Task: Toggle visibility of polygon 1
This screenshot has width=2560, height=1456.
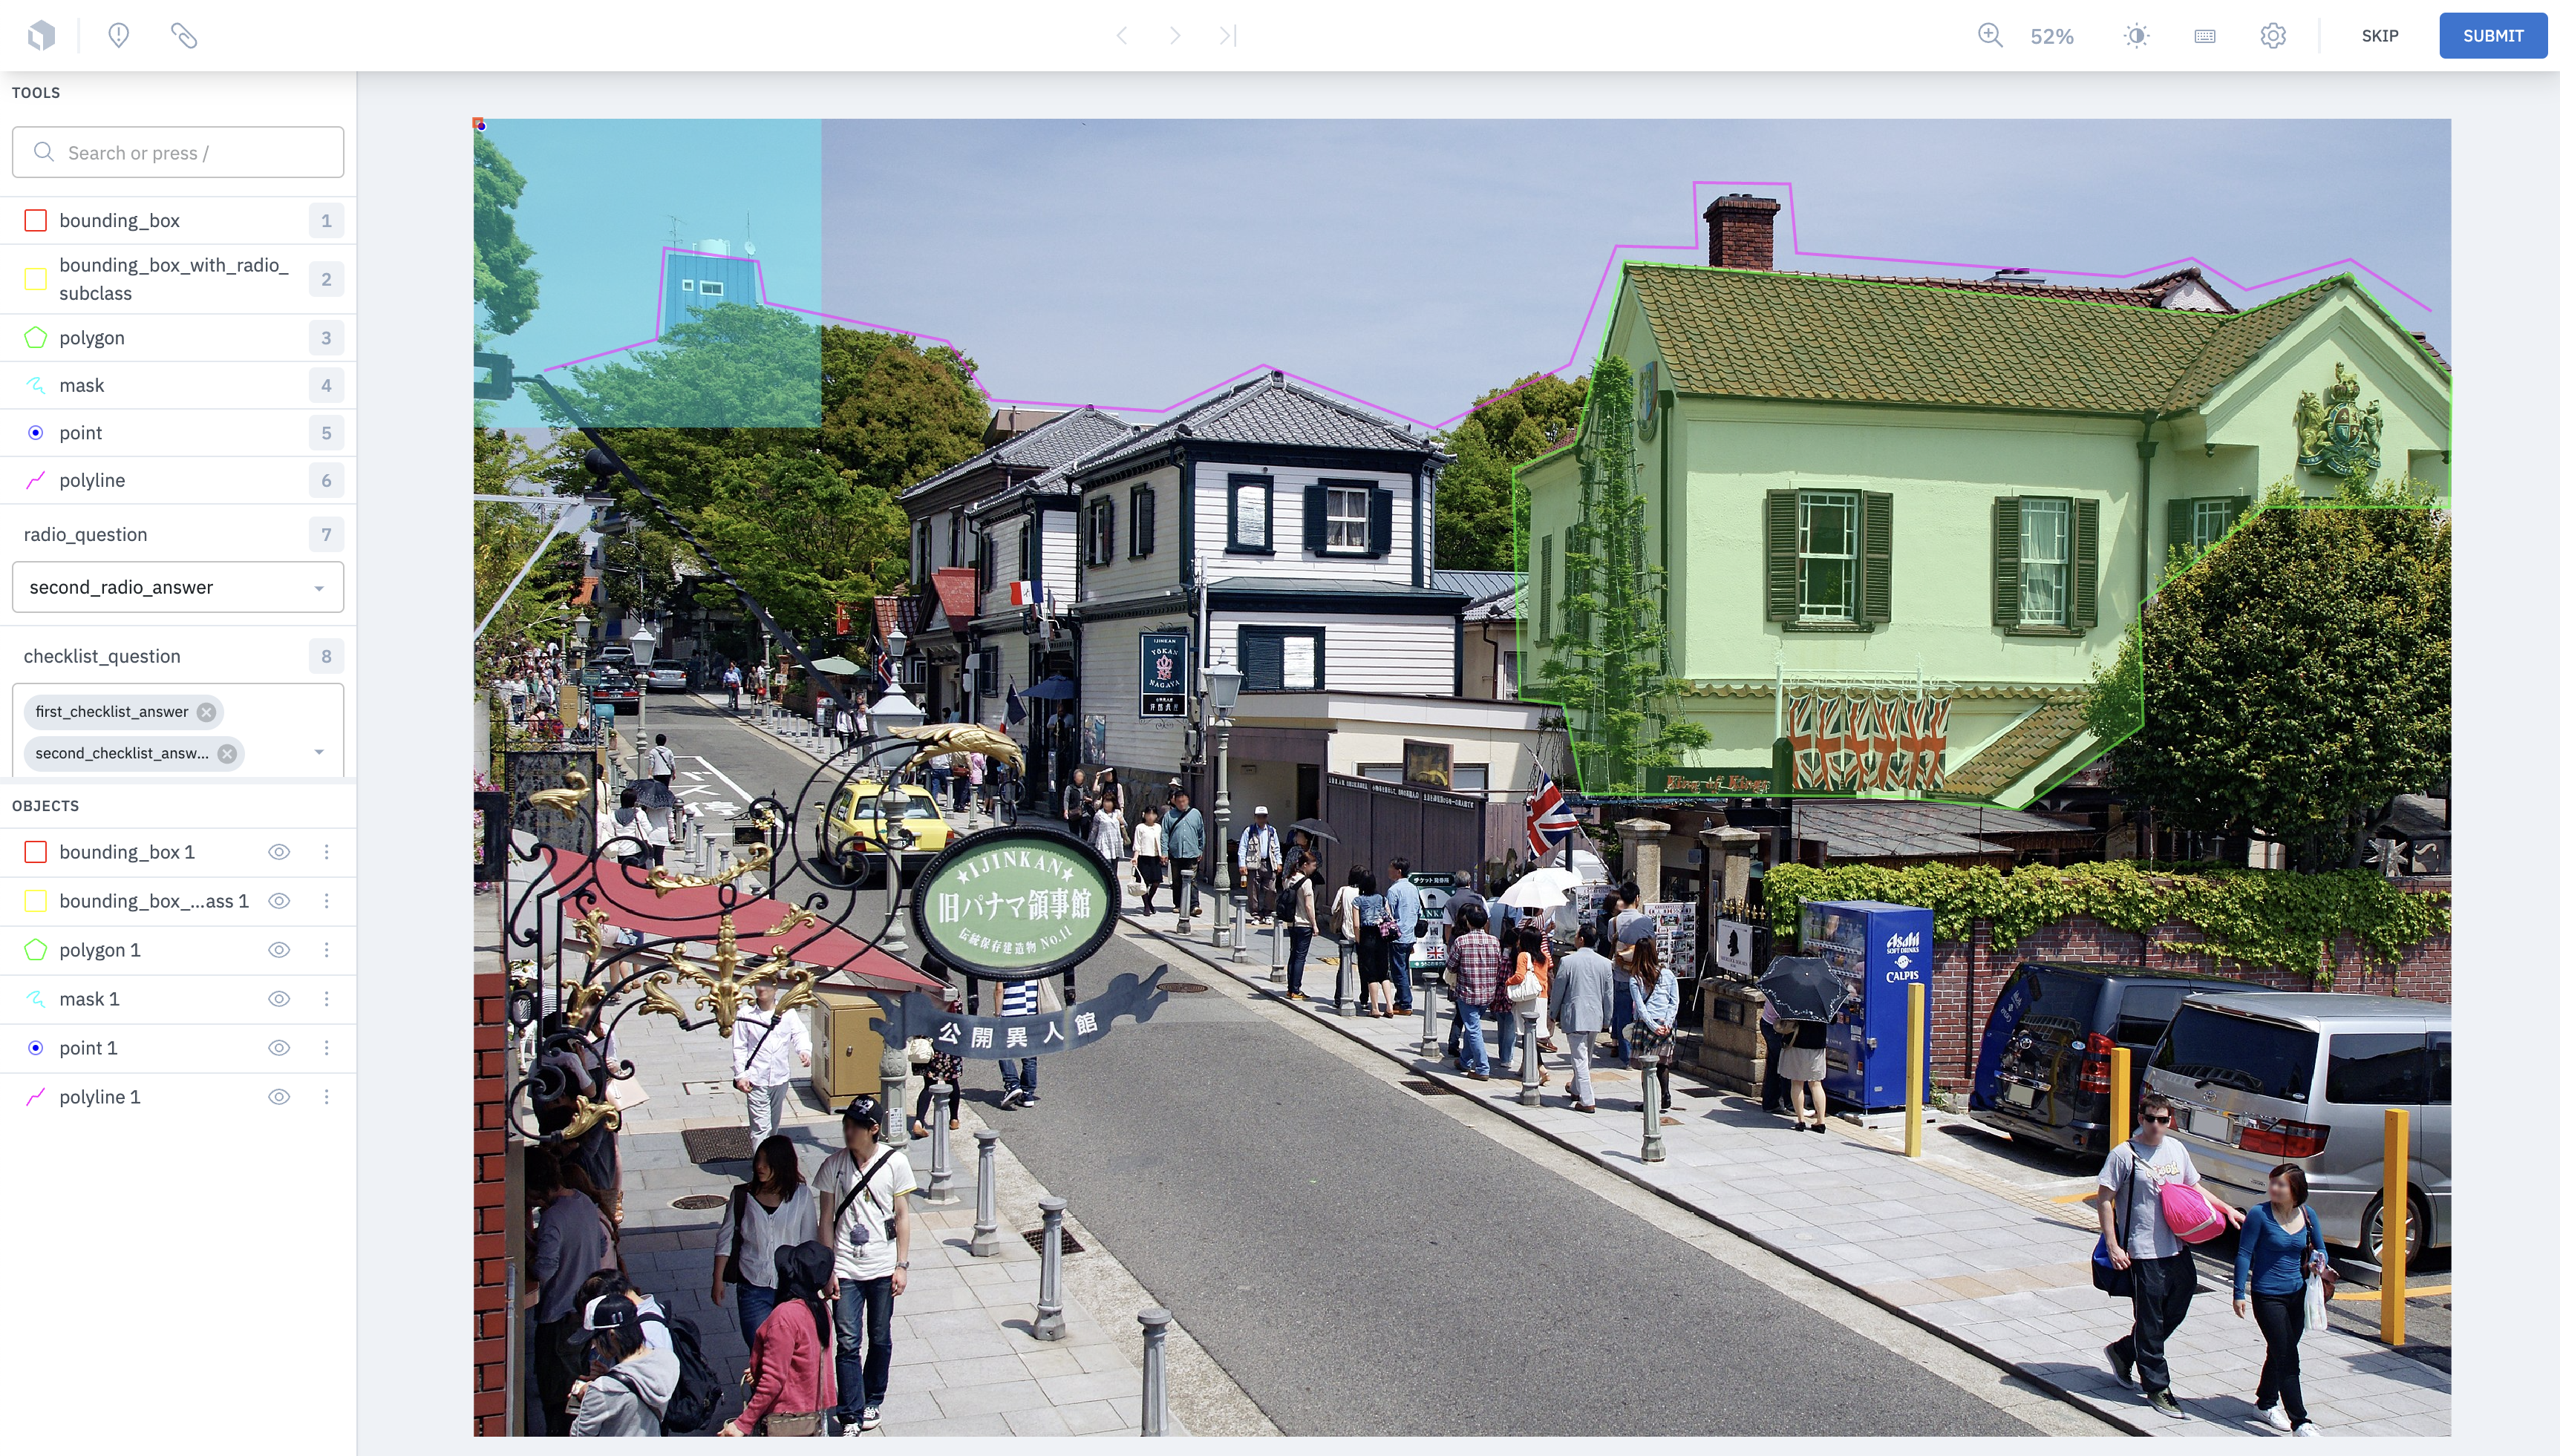Action: 279,950
